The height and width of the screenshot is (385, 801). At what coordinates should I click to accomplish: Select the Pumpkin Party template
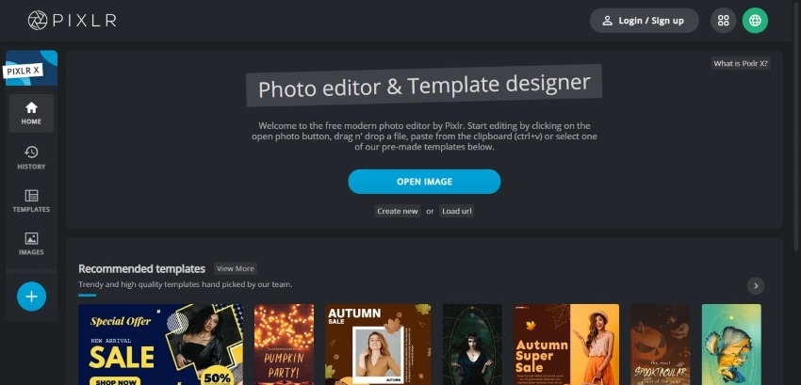(x=284, y=345)
